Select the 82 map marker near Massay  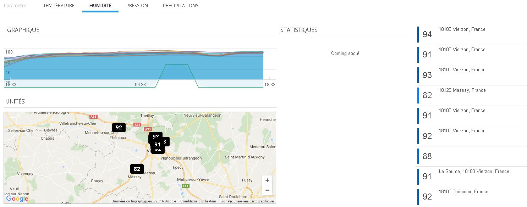pos(137,169)
